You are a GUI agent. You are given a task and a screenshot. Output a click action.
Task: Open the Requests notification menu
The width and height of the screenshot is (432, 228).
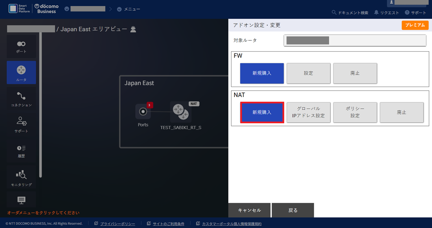(x=386, y=13)
